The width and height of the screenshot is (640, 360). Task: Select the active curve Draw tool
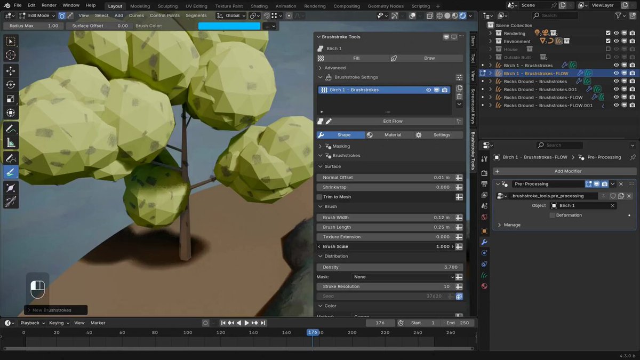(x=11, y=172)
